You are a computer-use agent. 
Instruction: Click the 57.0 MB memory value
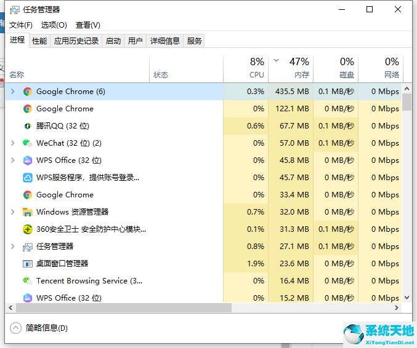pos(294,143)
